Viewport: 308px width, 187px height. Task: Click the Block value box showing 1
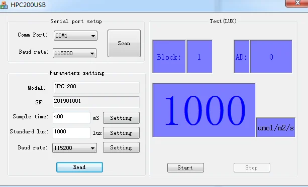click(x=199, y=57)
